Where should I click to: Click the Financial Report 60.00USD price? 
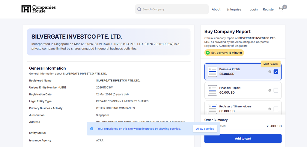click(x=227, y=92)
